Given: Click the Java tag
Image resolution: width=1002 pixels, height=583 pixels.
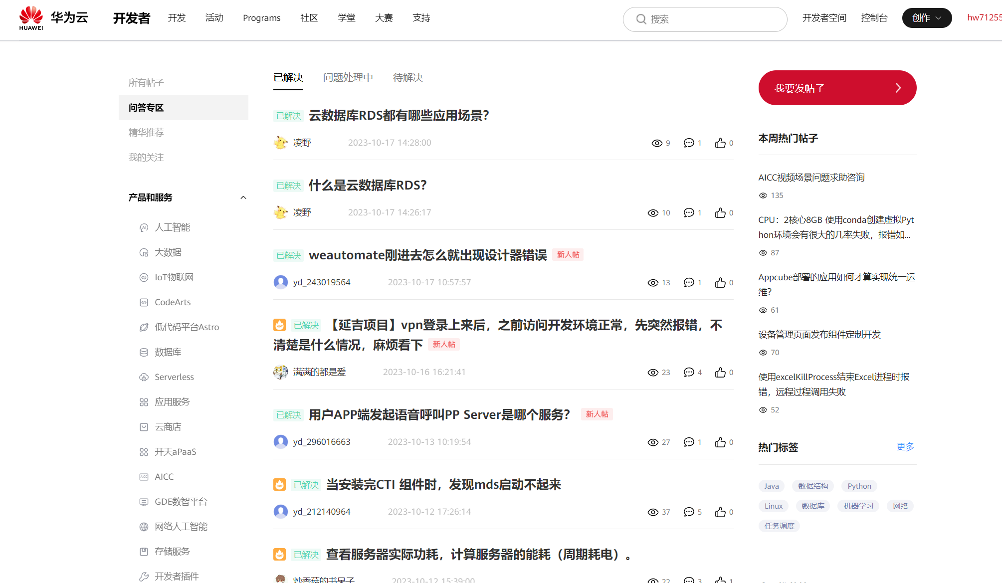Looking at the screenshot, I should coord(772,486).
